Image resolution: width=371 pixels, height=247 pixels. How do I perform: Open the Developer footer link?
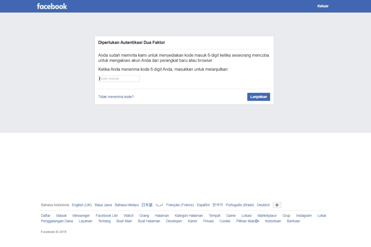pos(174,221)
